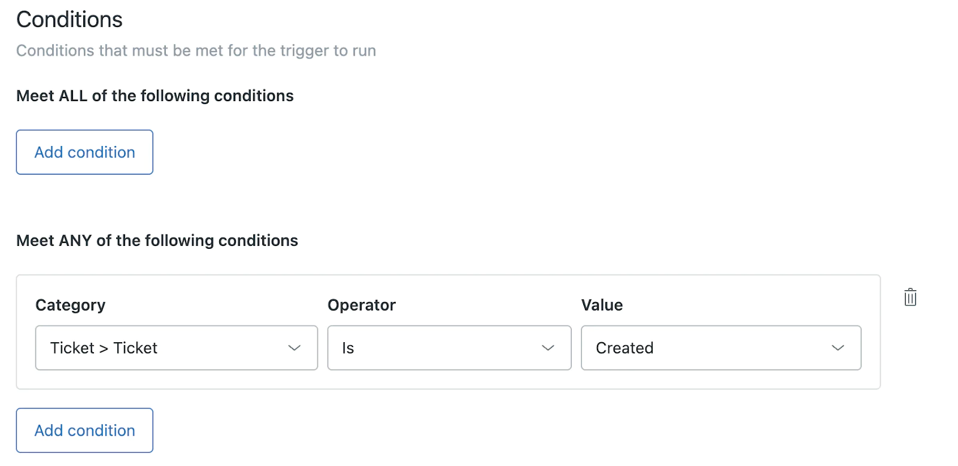Click the chevron icon on the Category dropdown
This screenshot has height=466, width=958.
(x=295, y=348)
